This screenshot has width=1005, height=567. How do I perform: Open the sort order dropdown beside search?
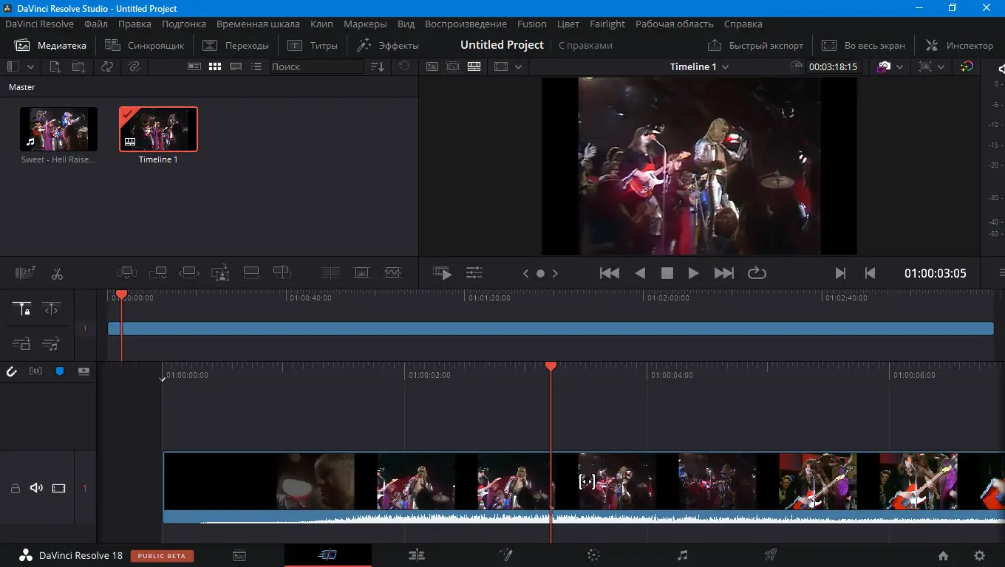pyautogui.click(x=378, y=66)
